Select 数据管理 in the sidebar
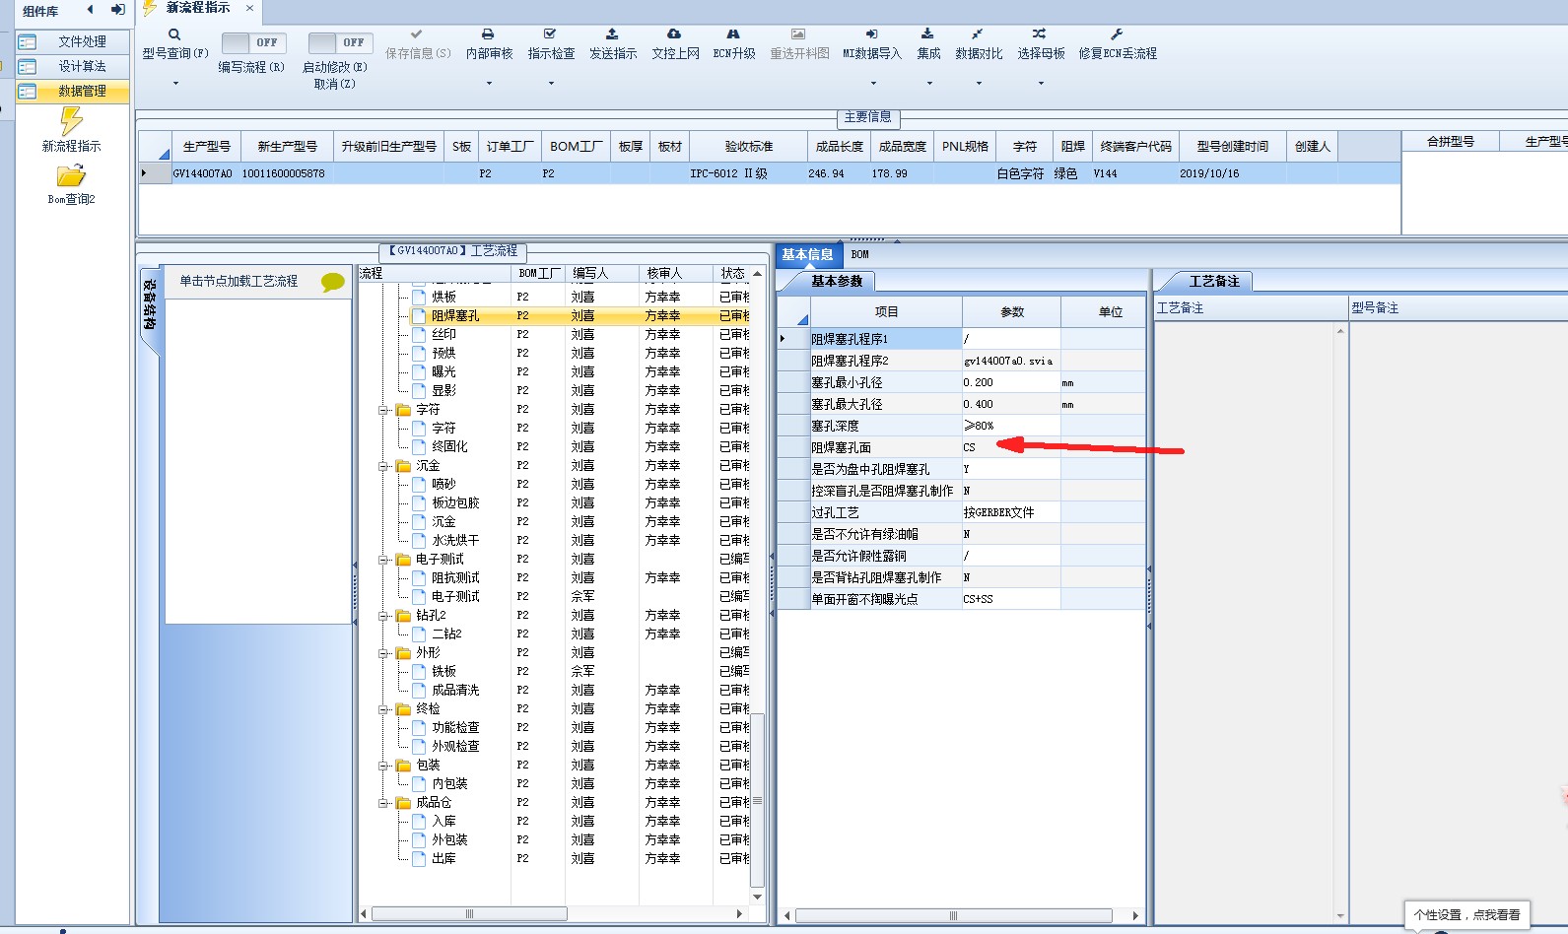This screenshot has width=1568, height=934. 73,91
